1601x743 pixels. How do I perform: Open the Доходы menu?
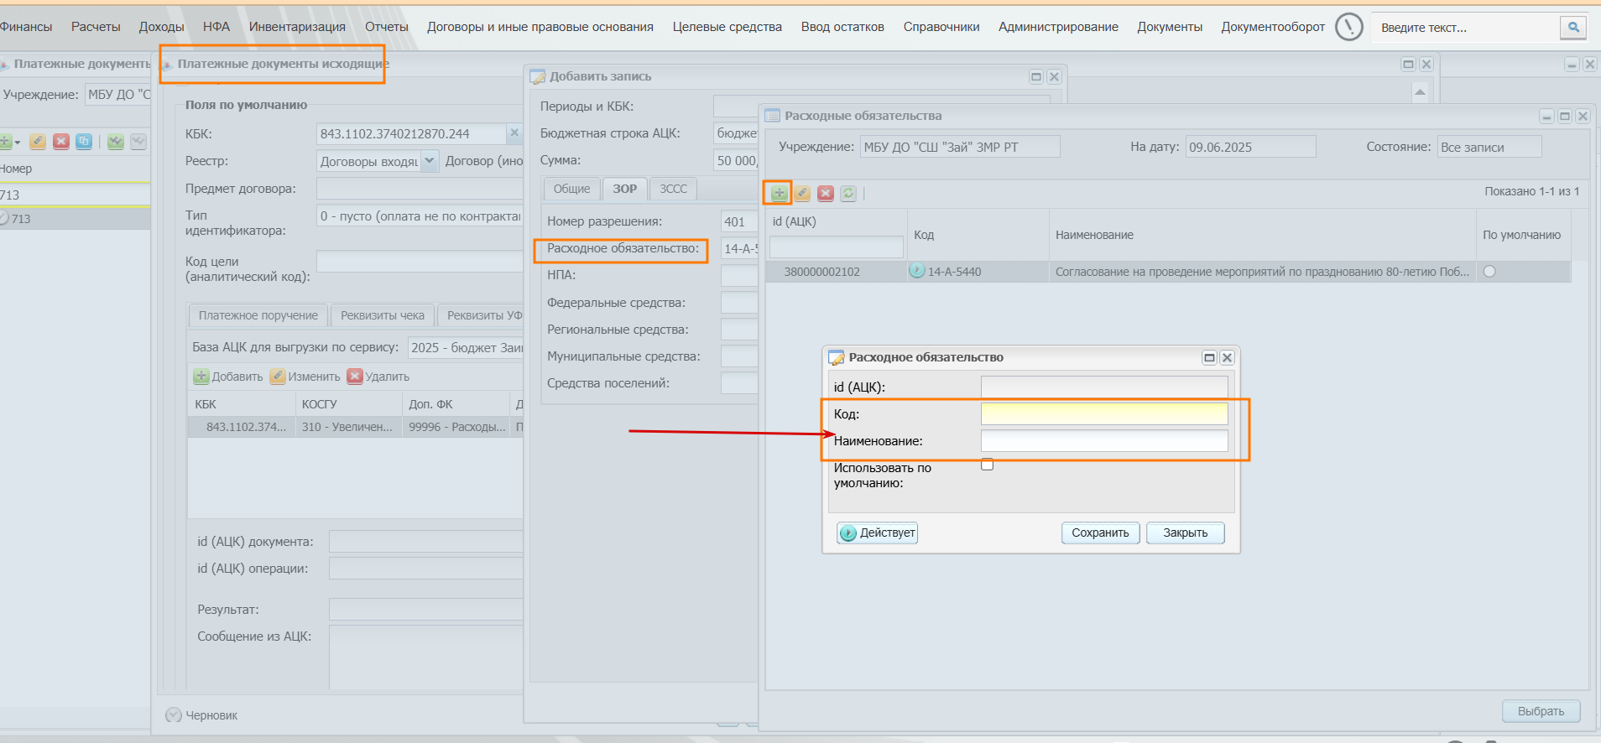click(161, 27)
